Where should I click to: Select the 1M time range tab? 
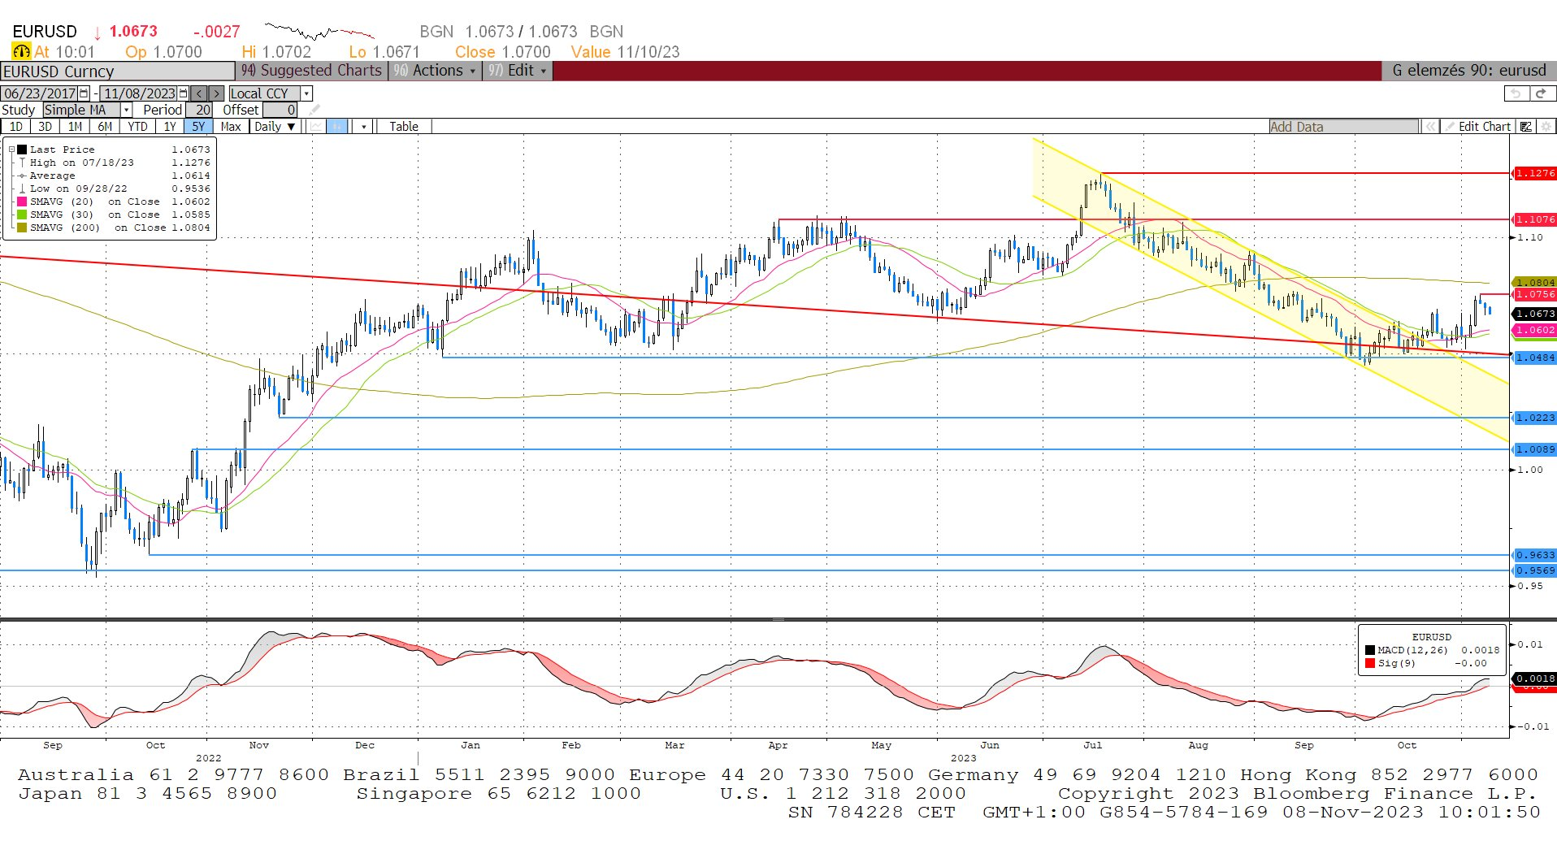coord(75,127)
